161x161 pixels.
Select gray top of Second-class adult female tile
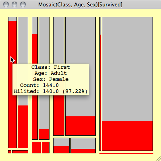pos(35,26)
